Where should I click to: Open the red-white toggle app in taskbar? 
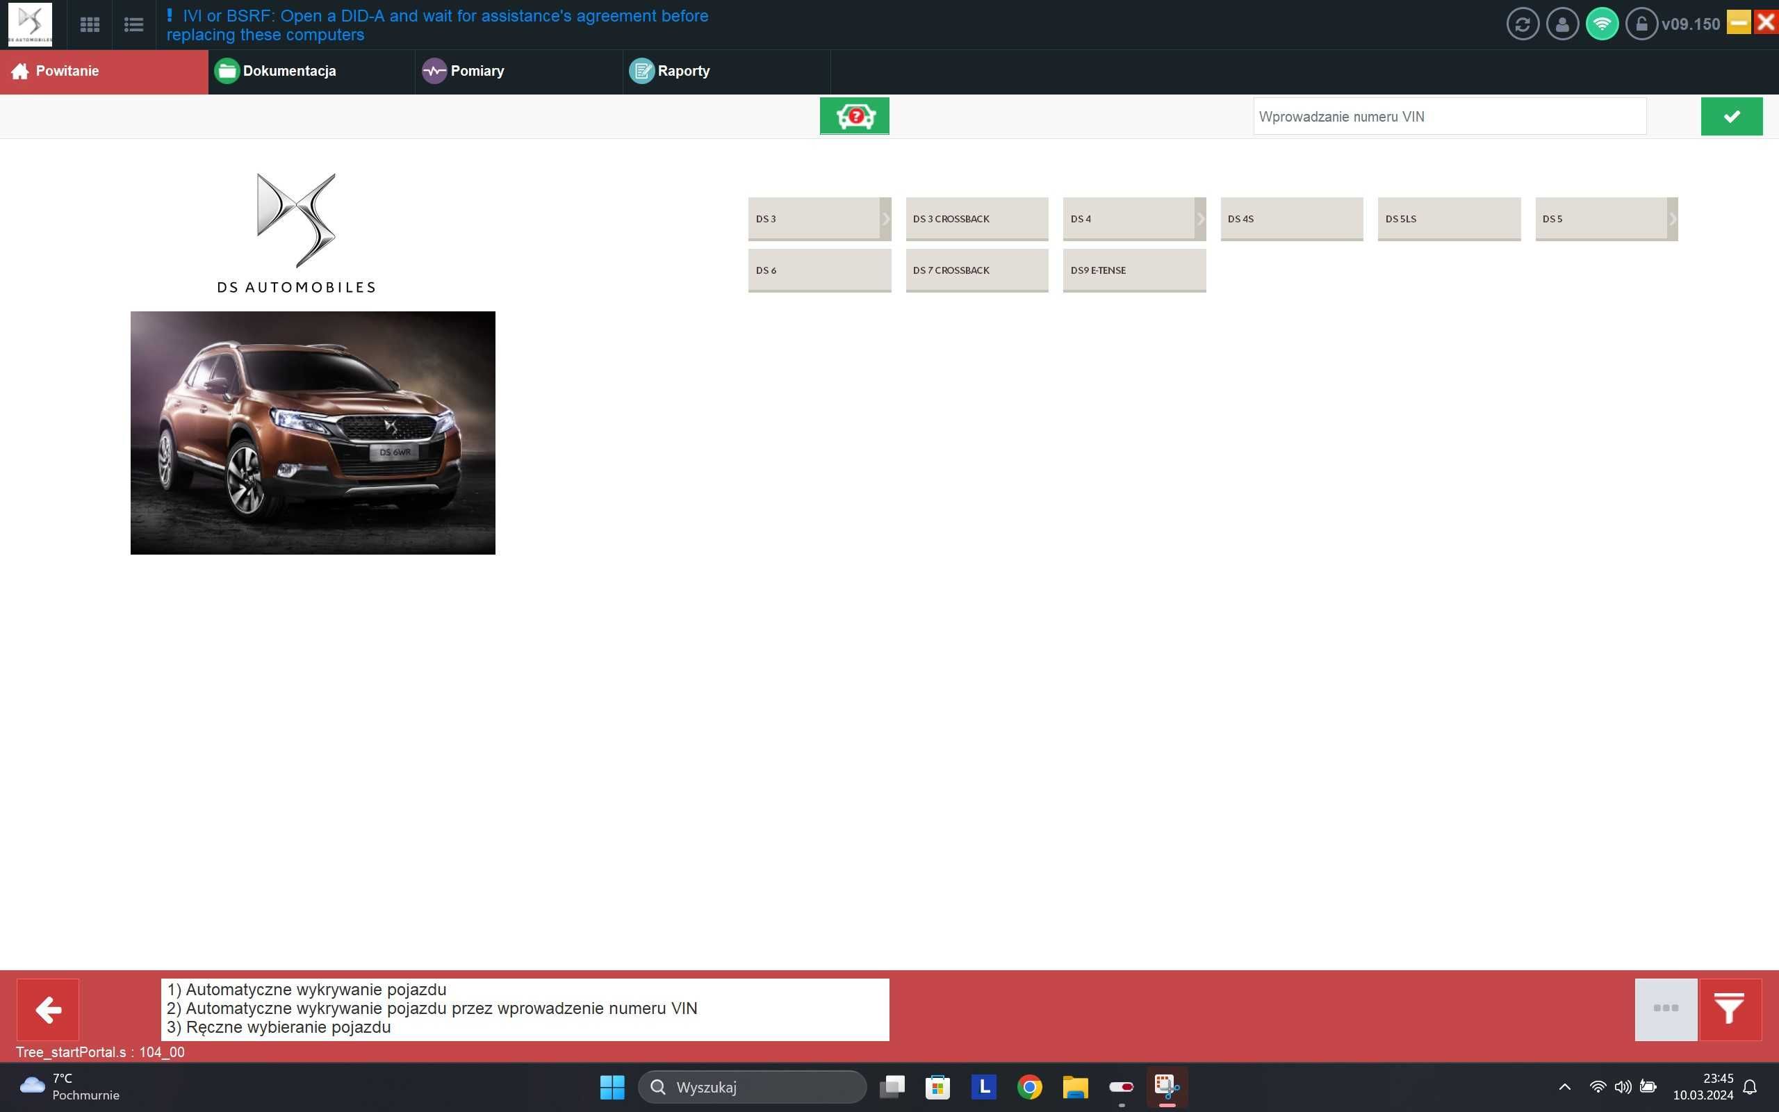pyautogui.click(x=1121, y=1087)
